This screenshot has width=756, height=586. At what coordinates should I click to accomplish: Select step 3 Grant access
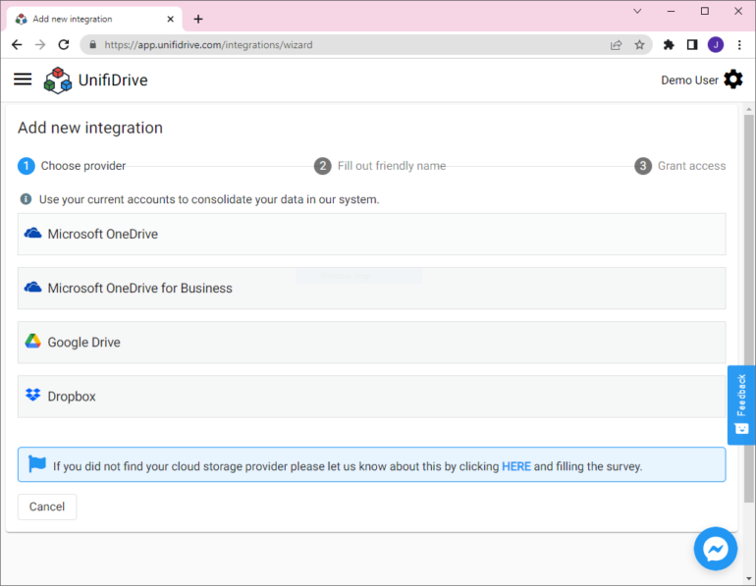point(679,166)
